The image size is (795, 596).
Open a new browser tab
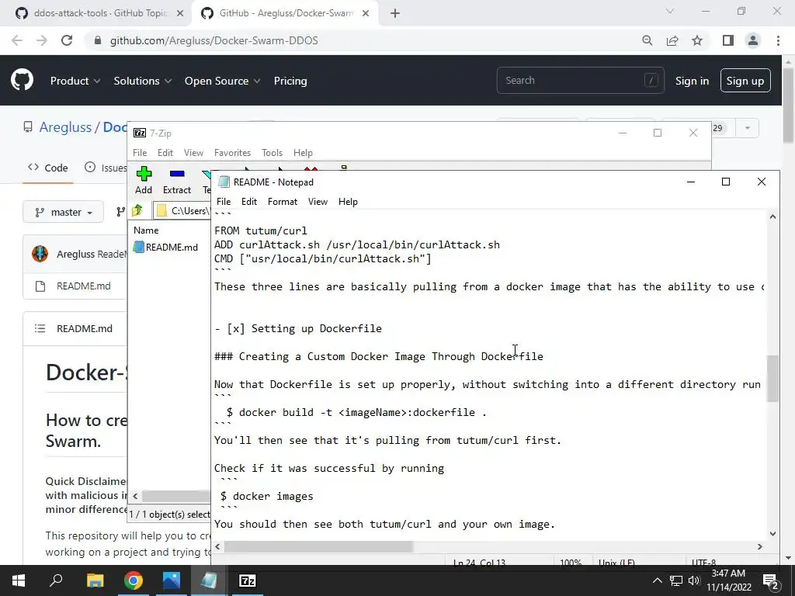click(395, 14)
